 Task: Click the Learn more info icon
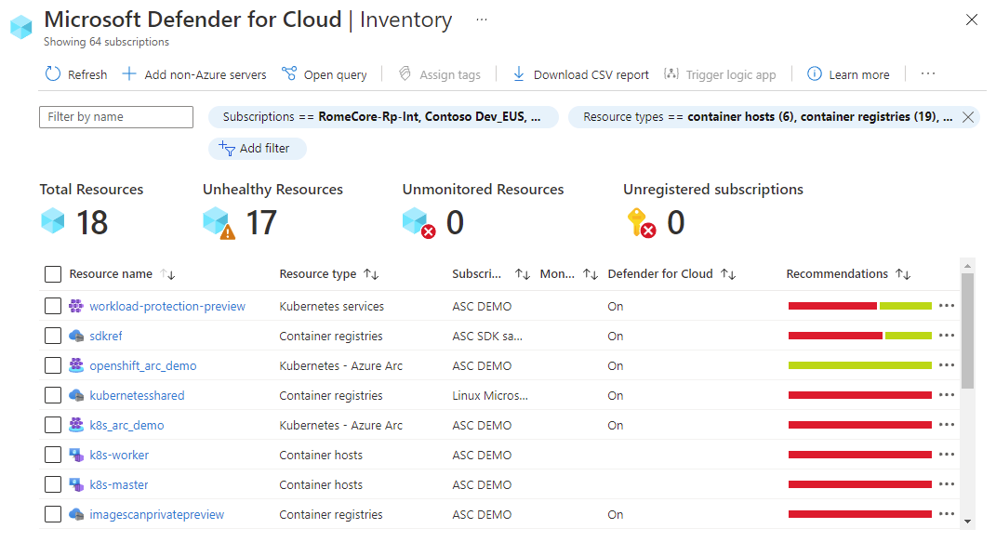815,73
